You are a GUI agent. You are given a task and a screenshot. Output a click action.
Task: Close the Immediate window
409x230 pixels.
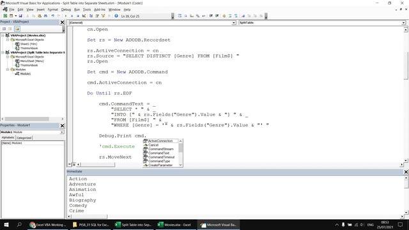(x=406, y=172)
